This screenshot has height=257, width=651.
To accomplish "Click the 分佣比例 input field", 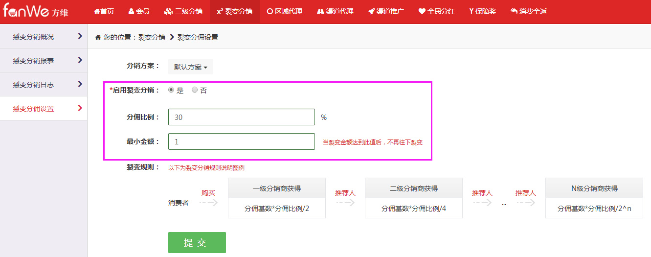I will pos(241,117).
